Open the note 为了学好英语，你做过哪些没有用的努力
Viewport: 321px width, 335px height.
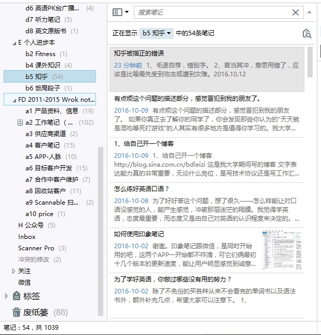(x=207, y=296)
